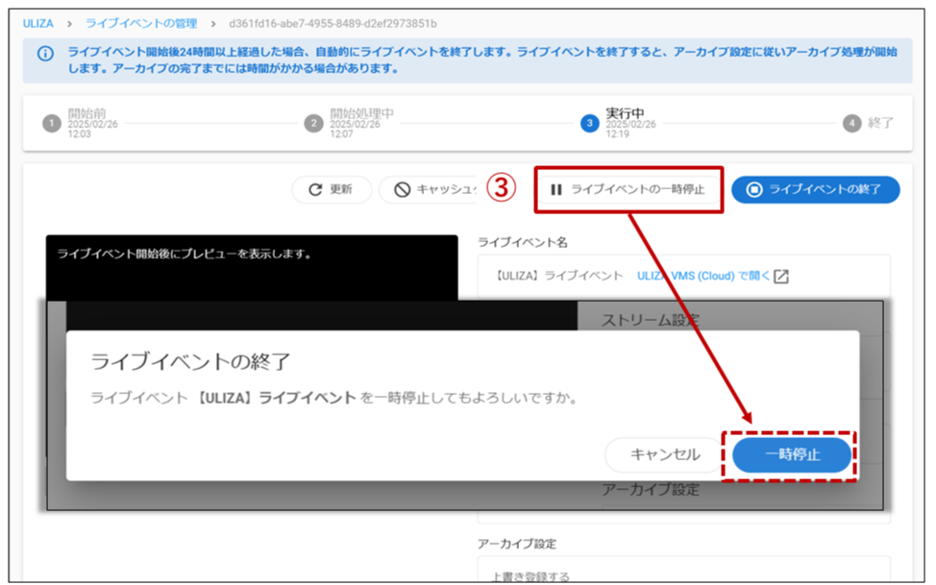Click the event ID d361fd16 breadcrumb text

[x=333, y=24]
